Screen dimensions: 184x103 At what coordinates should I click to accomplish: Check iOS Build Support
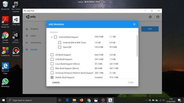click(52, 55)
